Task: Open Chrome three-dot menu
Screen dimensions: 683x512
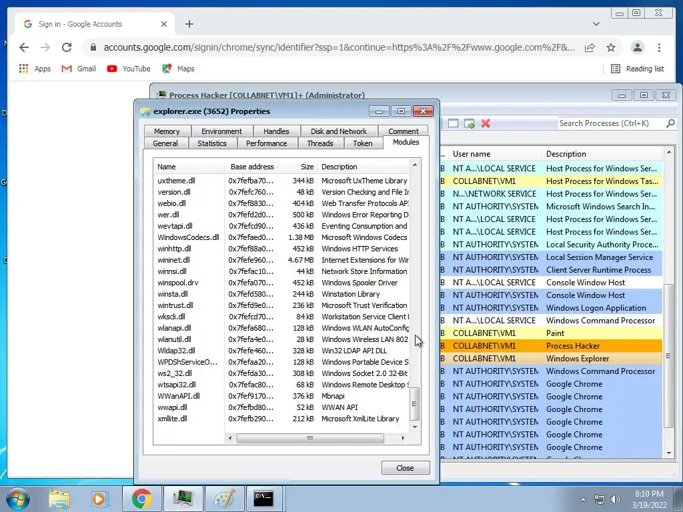Action: (659, 47)
